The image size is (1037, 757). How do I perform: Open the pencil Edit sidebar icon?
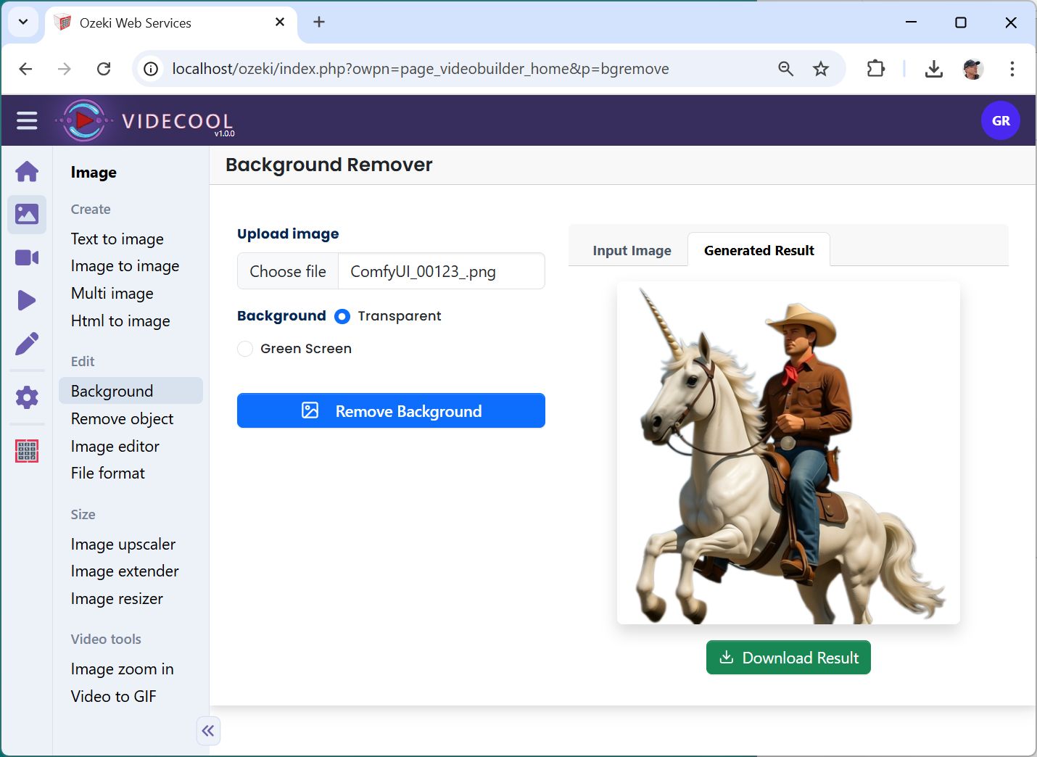27,344
